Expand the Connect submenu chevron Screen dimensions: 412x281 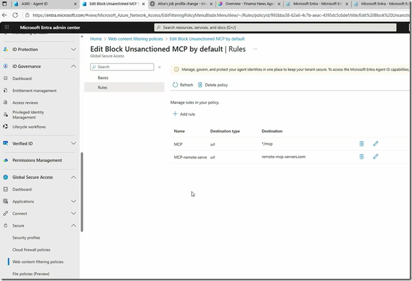[74, 213]
